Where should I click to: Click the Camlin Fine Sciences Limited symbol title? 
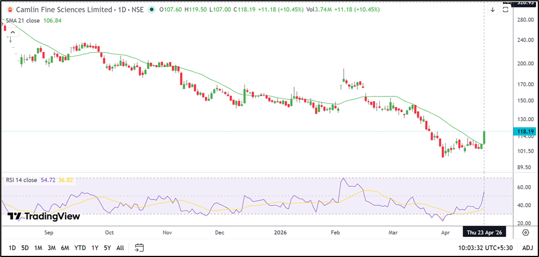coord(63,10)
